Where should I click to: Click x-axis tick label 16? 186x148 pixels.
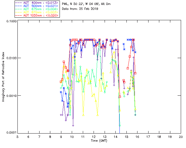click(x=137, y=137)
